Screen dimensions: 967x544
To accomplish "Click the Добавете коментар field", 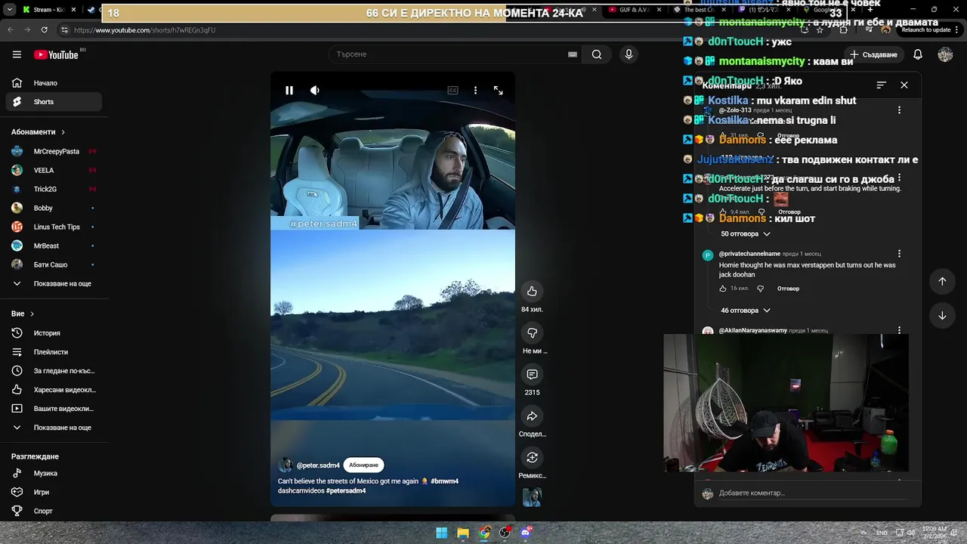I will point(812,493).
